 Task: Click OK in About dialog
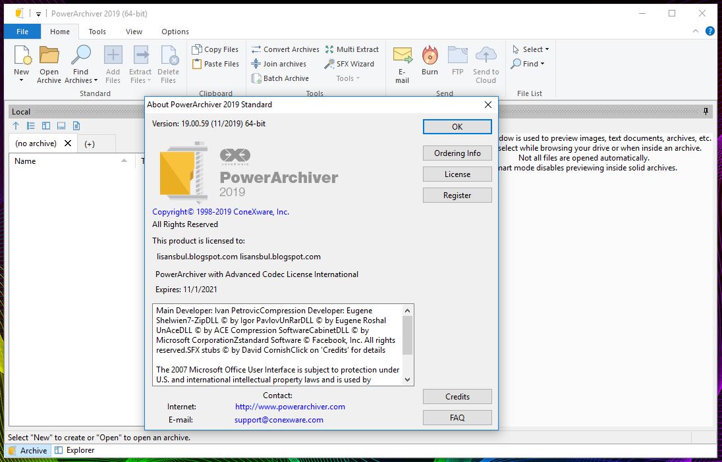pos(457,126)
